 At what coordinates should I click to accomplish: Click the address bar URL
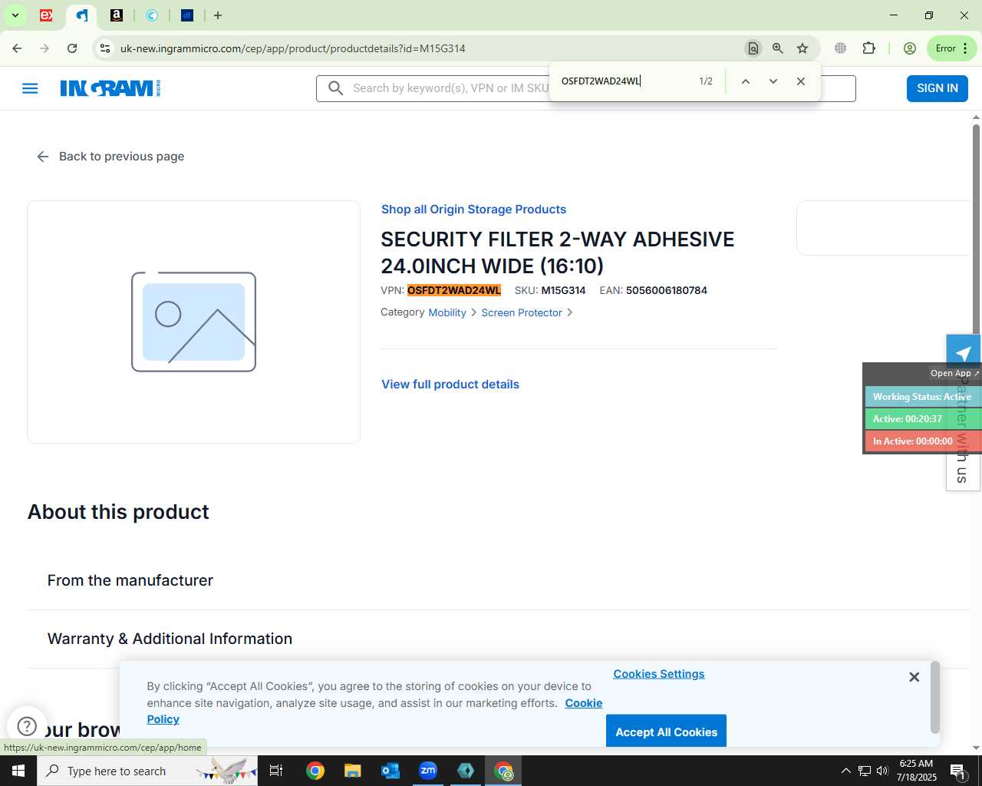point(292,48)
